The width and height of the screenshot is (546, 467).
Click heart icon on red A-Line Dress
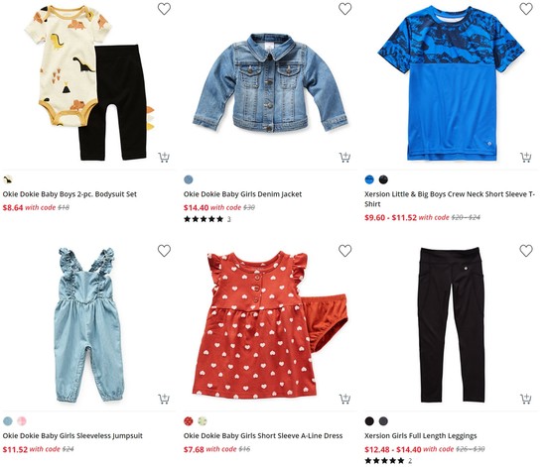345,251
